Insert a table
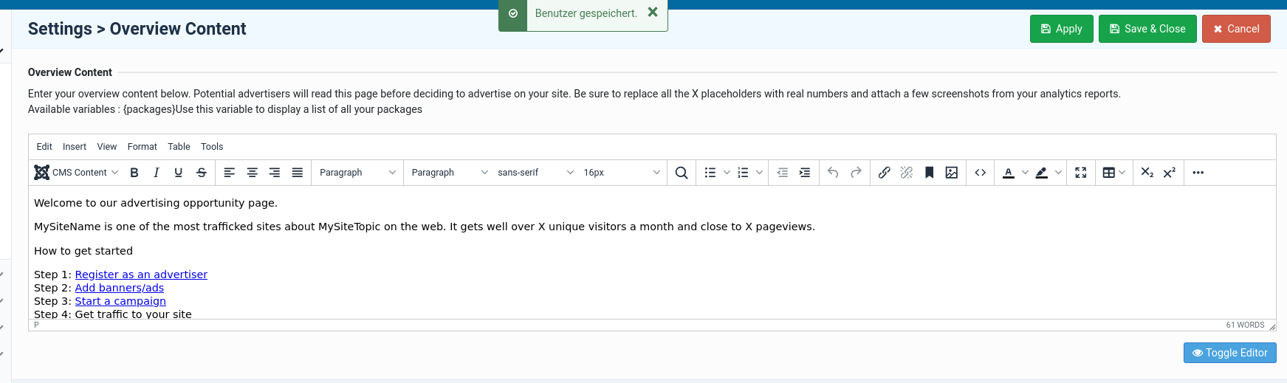Viewport: 1287px width, 383px height. click(x=1108, y=173)
